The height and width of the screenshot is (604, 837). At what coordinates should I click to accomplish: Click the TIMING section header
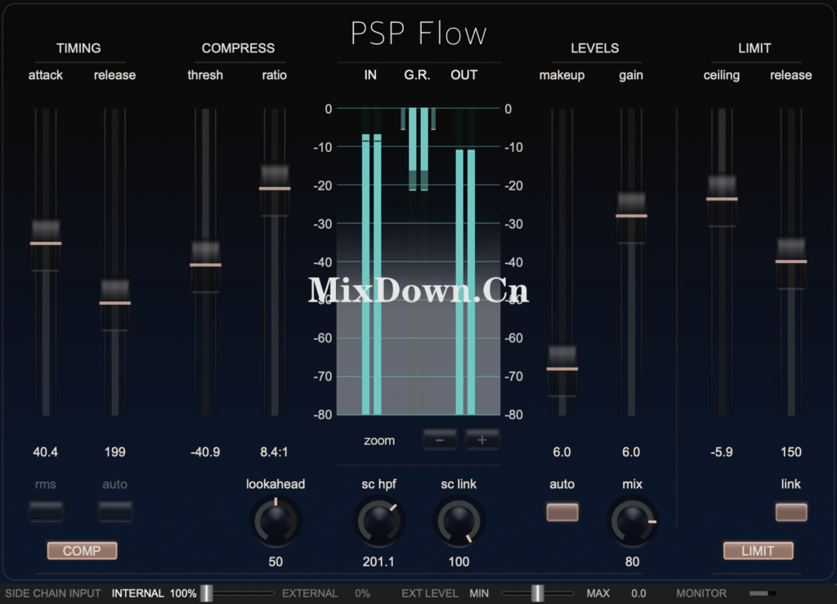point(78,48)
